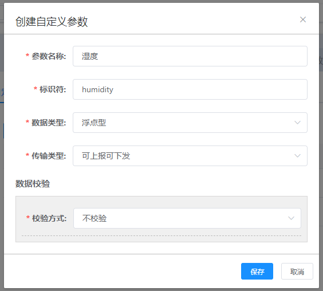Focus the 参数名称 field containing 湿度

(x=190, y=56)
